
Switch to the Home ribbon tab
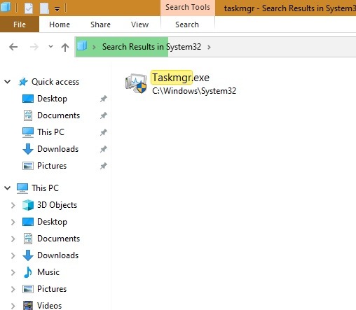pos(60,24)
